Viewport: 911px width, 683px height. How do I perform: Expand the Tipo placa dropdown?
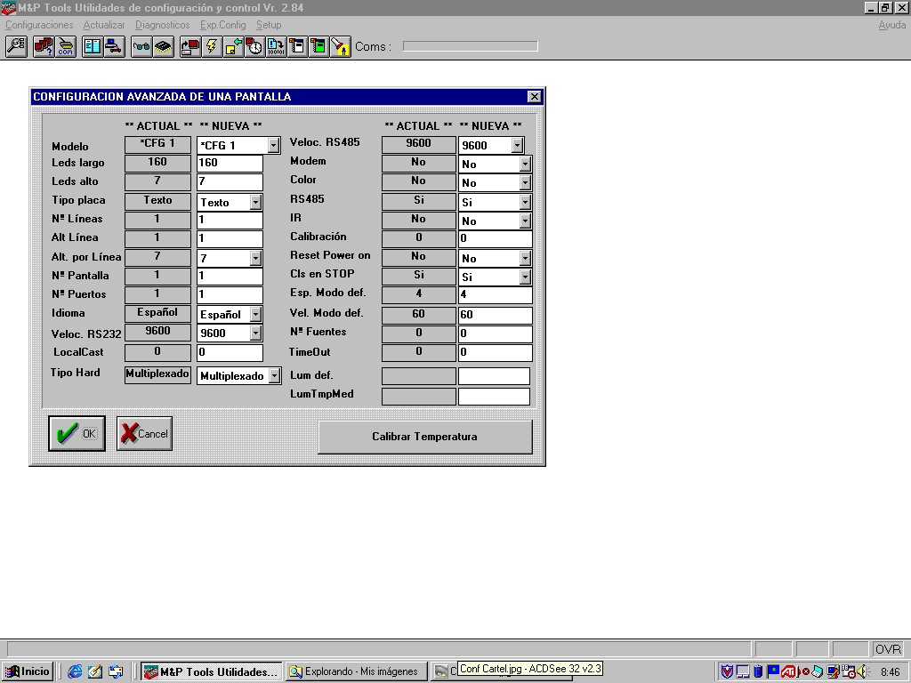pyautogui.click(x=256, y=203)
